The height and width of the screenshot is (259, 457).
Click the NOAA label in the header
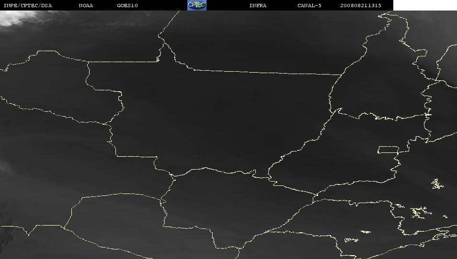click(x=86, y=6)
